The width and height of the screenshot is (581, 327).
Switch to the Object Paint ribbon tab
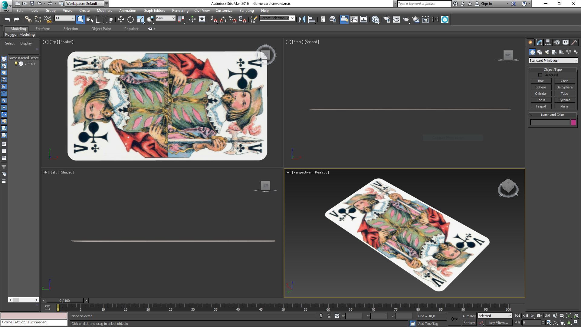point(101,29)
